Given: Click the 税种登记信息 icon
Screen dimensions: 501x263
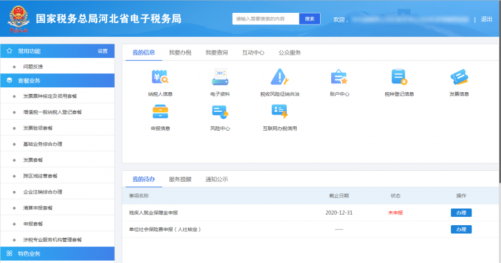Looking at the screenshot, I should tap(399, 77).
